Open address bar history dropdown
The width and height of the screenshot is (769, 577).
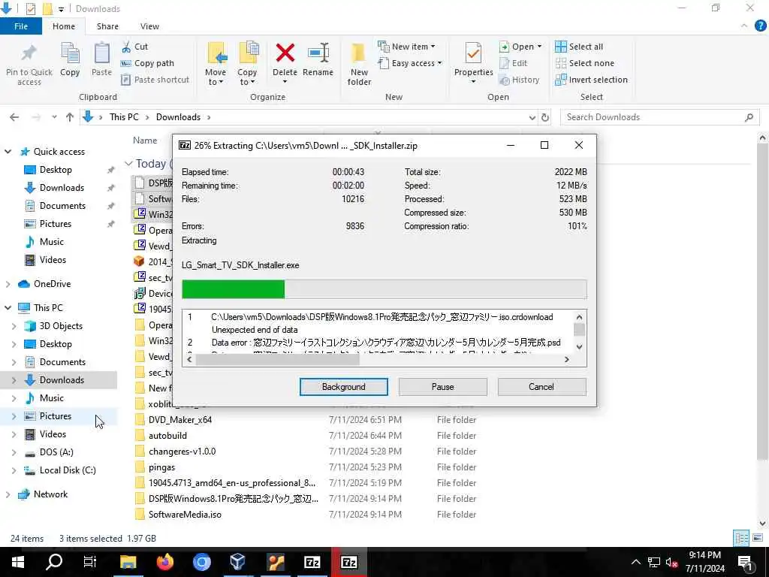[532, 117]
